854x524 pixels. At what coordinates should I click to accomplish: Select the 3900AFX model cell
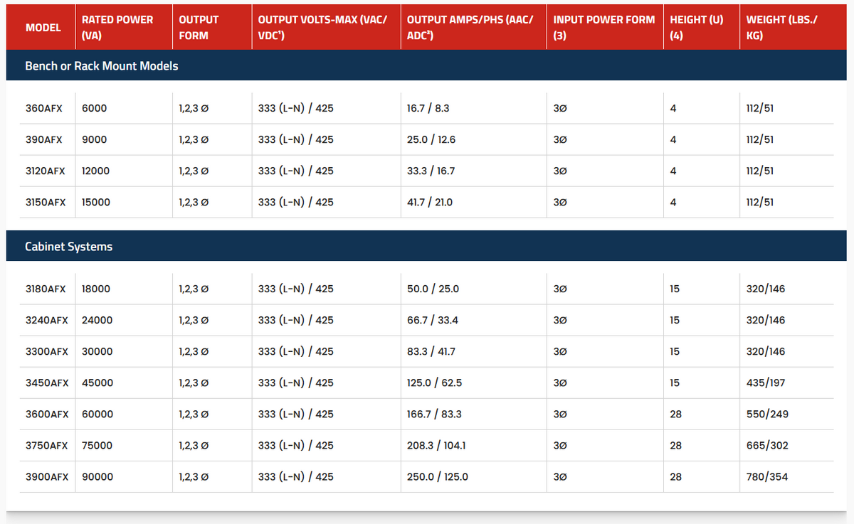(x=47, y=477)
